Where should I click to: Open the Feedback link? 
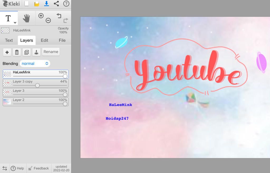[x=39, y=168]
